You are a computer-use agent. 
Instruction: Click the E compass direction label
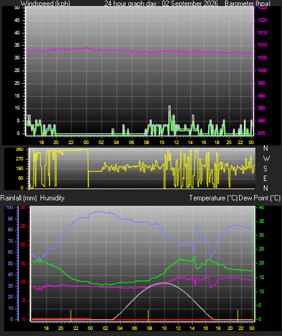click(265, 178)
